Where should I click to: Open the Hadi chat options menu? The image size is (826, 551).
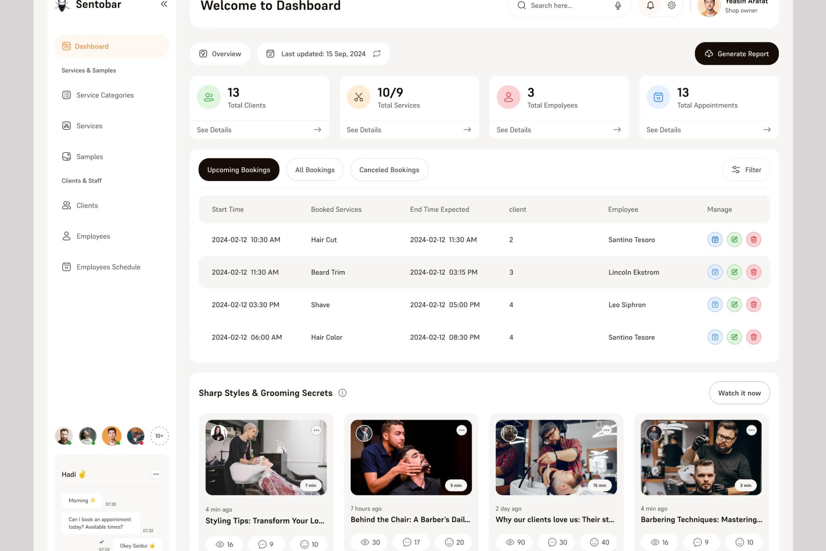tap(156, 474)
